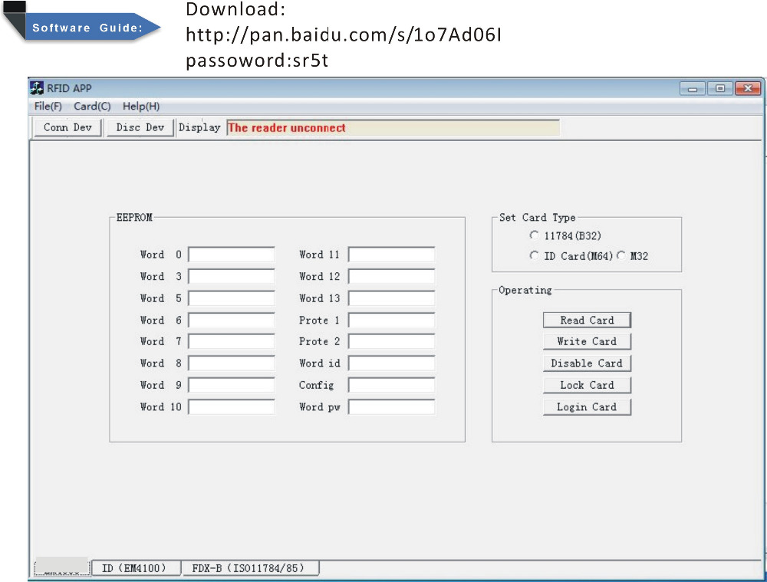Switch to the ID (EM4100) tab
This screenshot has width=767, height=582.
134,568
